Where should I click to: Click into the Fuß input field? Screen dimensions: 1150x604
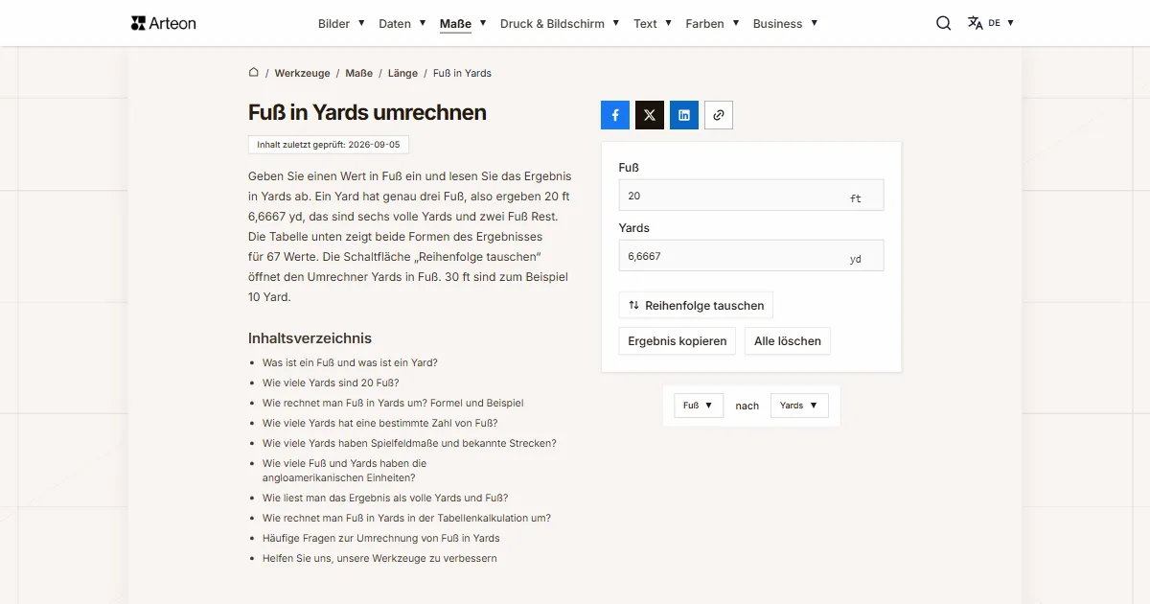tap(751, 195)
